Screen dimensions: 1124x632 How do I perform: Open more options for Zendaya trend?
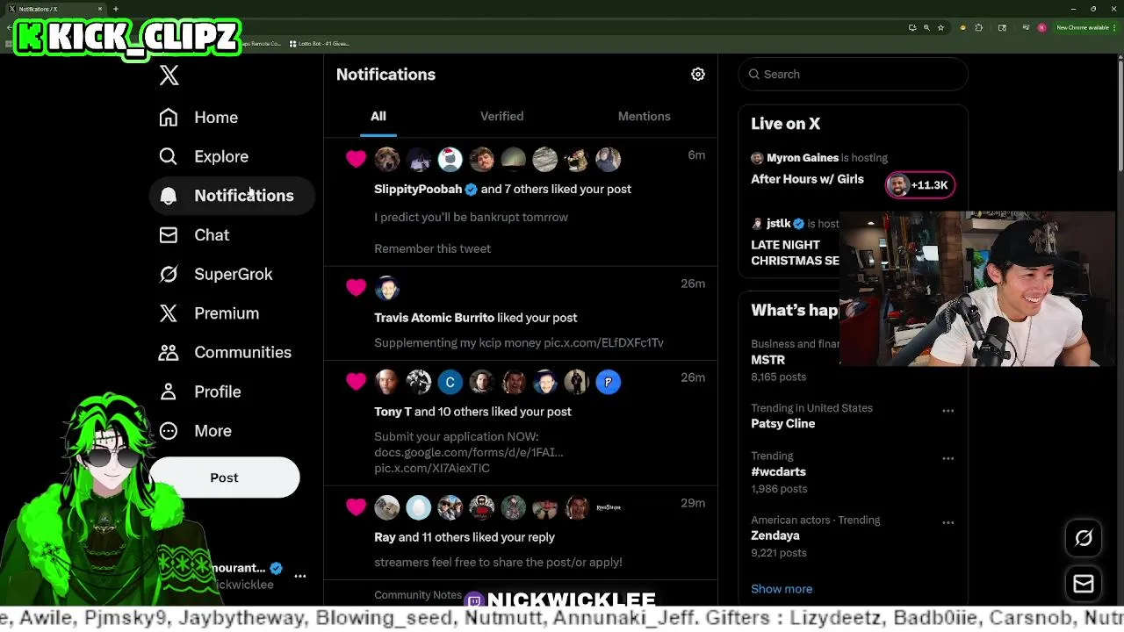[948, 522]
